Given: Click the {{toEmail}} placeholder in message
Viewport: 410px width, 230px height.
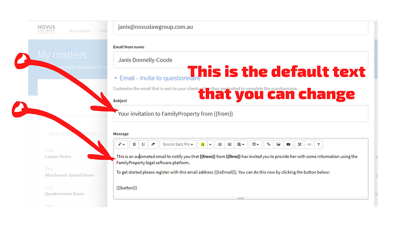Looking at the screenshot, I should coord(225,172).
